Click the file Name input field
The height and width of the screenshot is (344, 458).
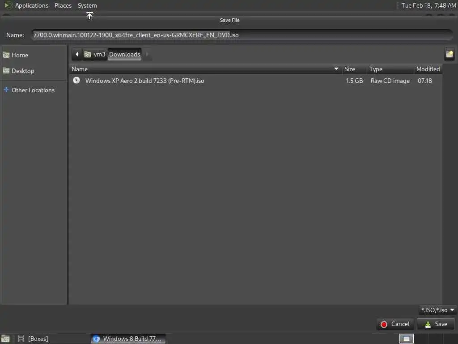242,35
